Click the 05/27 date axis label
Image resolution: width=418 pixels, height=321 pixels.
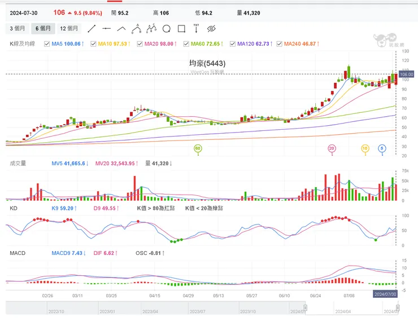point(252,296)
